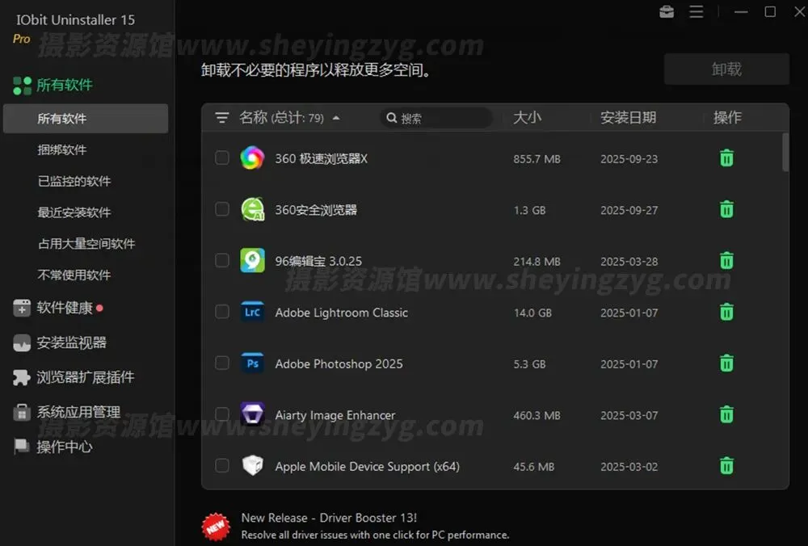
Task: Click the filter icon beside 名称 header
Action: pyautogui.click(x=222, y=118)
